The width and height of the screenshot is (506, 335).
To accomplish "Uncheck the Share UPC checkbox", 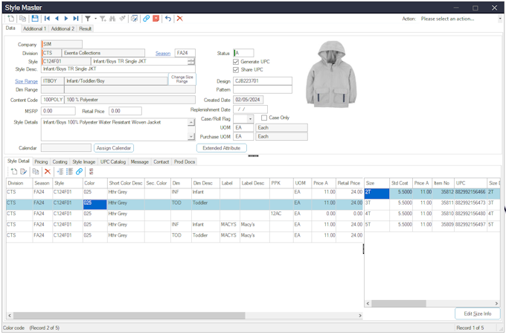I will 236,70.
